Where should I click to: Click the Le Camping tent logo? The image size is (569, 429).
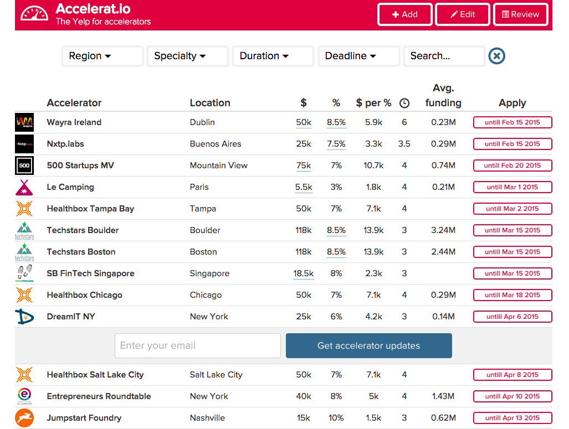(x=24, y=187)
